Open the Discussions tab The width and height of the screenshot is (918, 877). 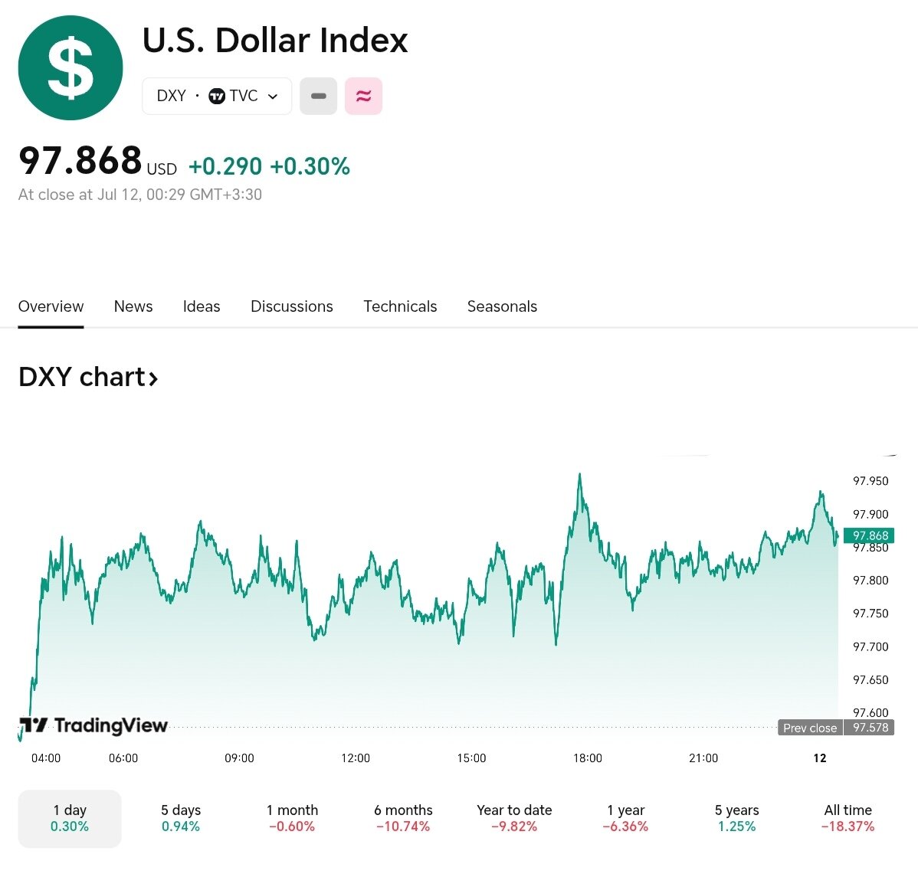292,306
